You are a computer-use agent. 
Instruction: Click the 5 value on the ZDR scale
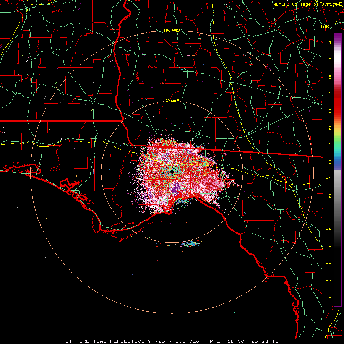tap(330, 77)
